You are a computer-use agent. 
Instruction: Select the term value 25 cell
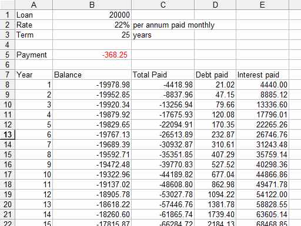[x=92, y=35]
